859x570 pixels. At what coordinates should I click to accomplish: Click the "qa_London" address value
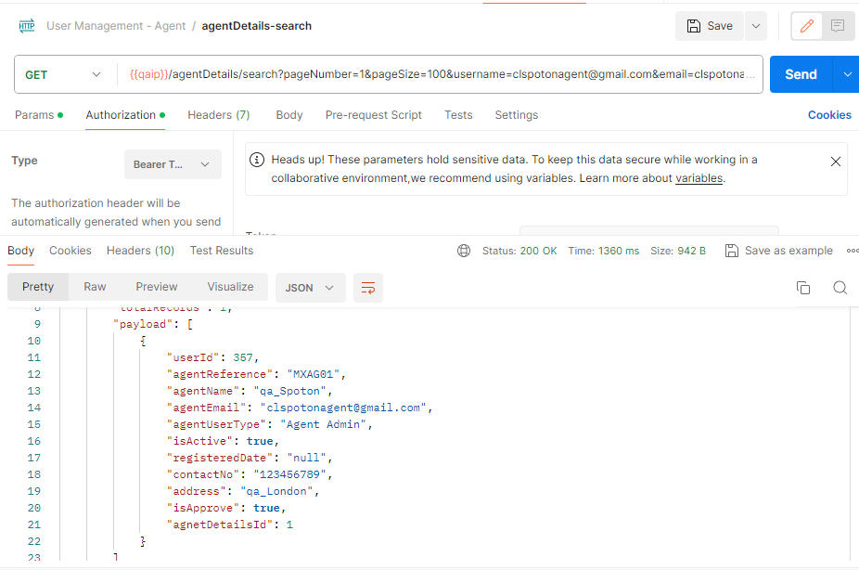point(276,491)
